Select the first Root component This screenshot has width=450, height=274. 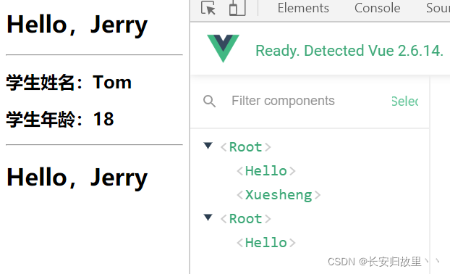point(246,147)
